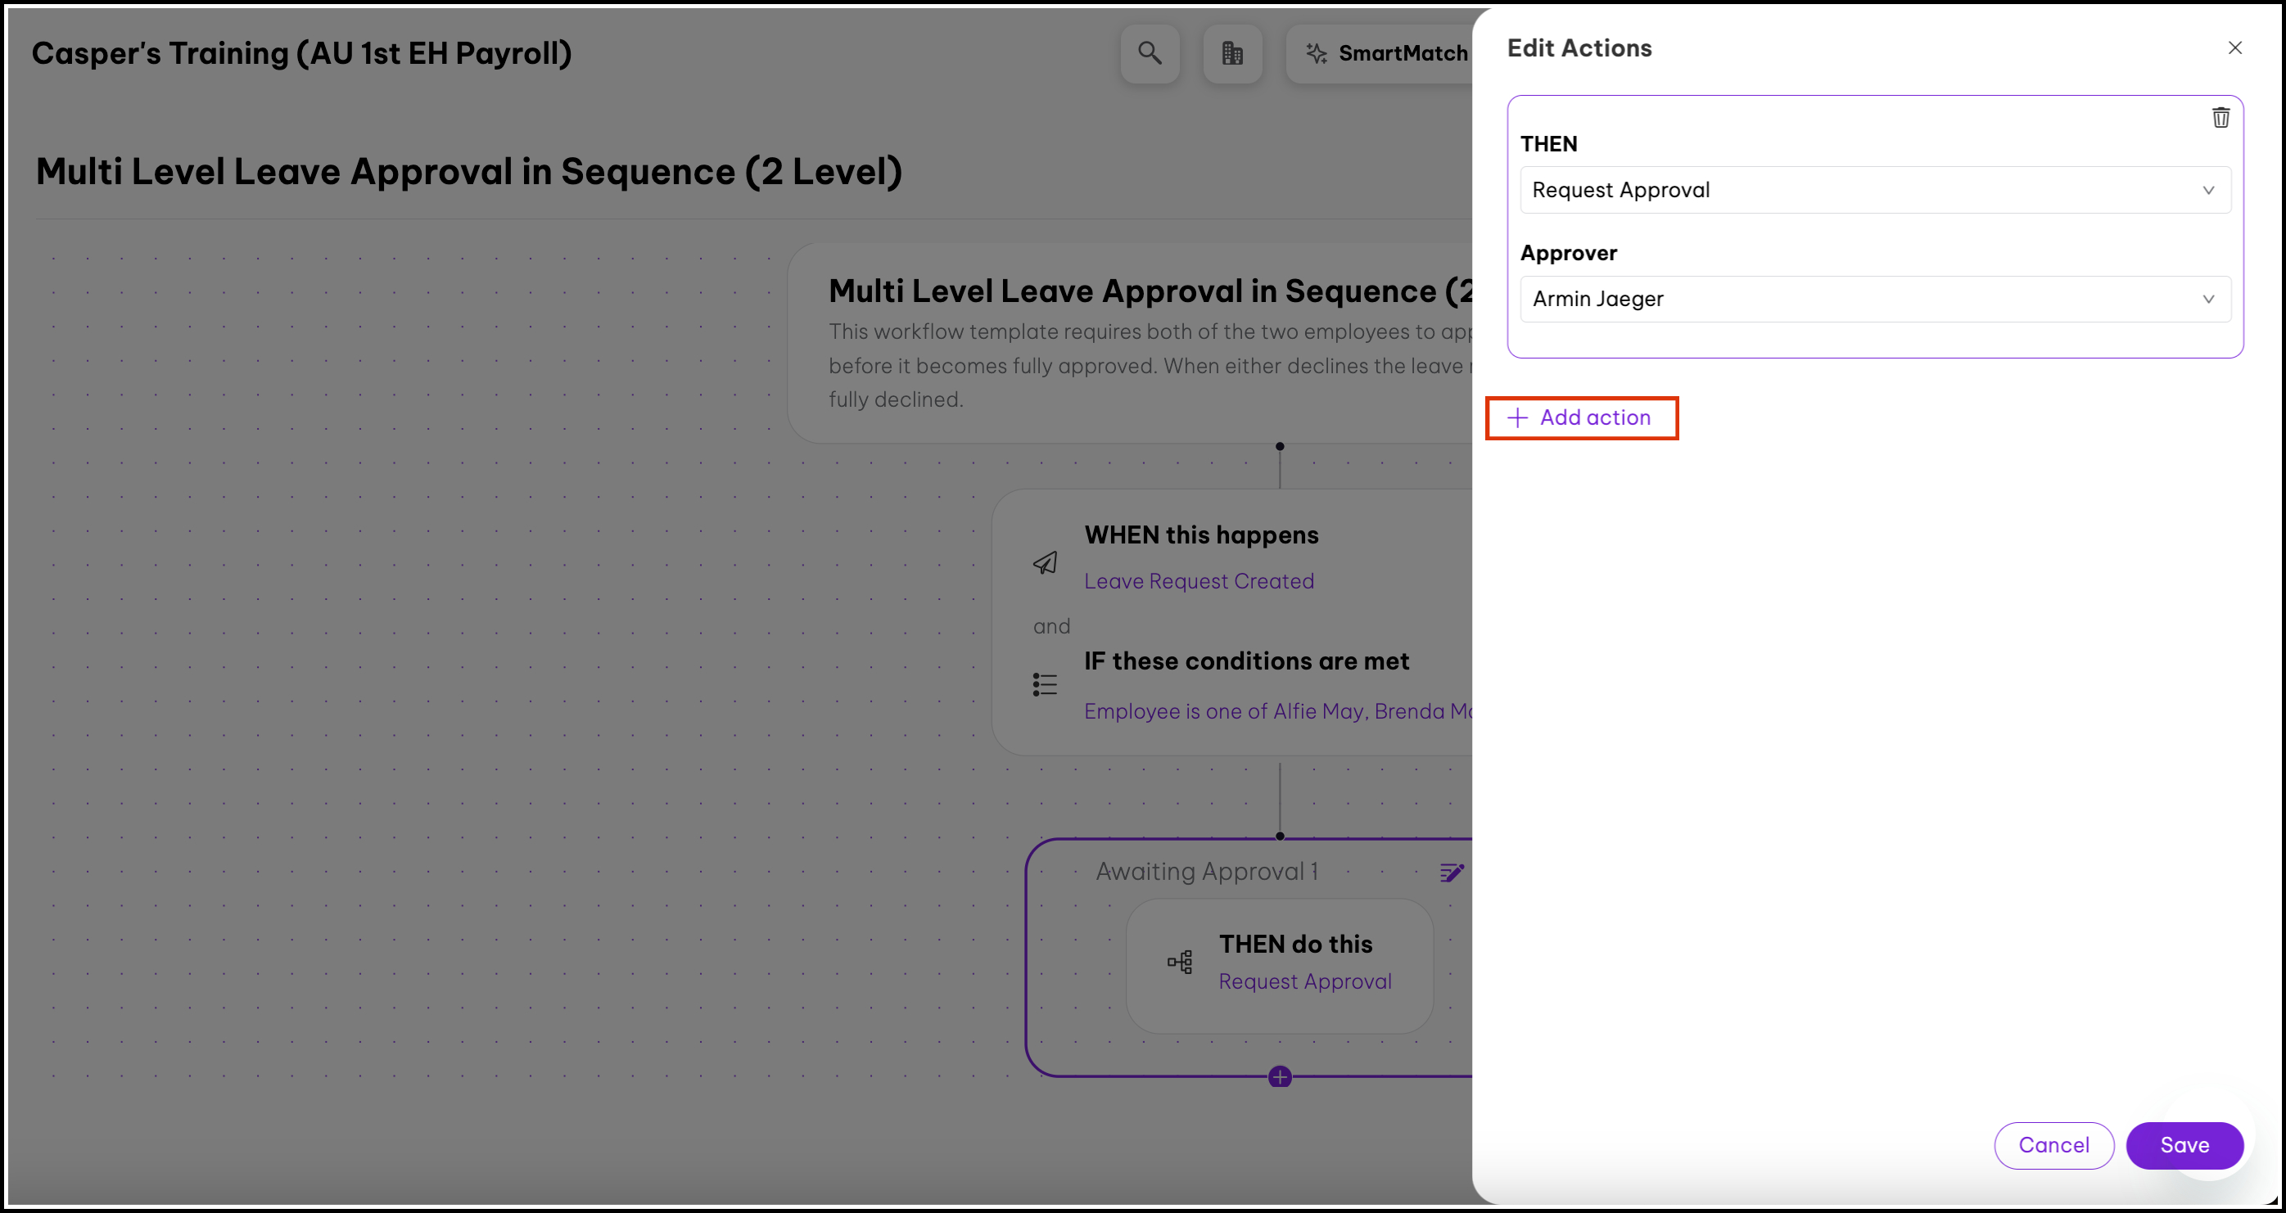Click the Request Approval action link
The height and width of the screenshot is (1213, 2286).
(x=1304, y=981)
